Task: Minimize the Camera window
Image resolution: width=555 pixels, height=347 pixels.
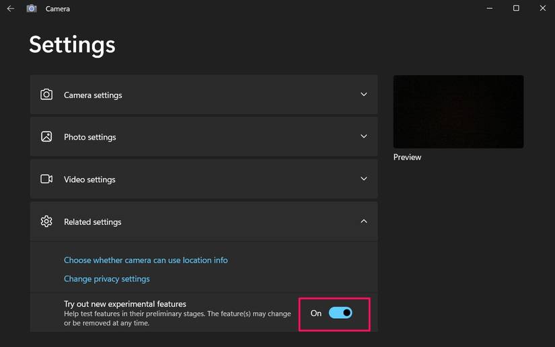Action: [x=489, y=9]
